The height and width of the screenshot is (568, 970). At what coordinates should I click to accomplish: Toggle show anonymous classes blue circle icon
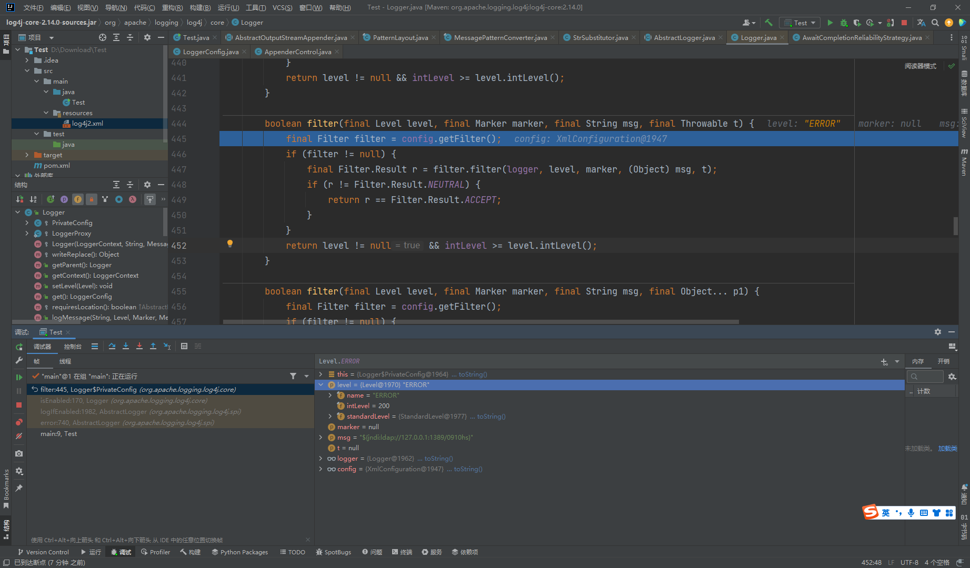click(x=119, y=199)
